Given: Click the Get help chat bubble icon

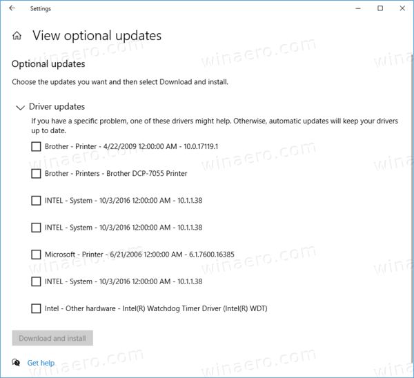Looking at the screenshot, I should point(16,362).
